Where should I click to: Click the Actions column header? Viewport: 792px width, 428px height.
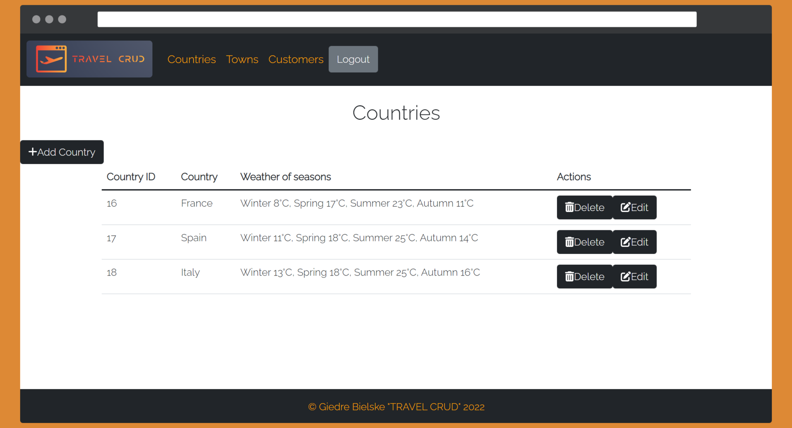coord(574,177)
